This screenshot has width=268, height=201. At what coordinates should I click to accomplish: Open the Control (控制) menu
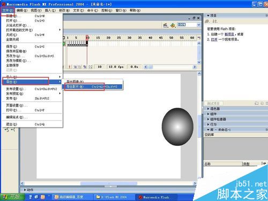click(x=107, y=10)
